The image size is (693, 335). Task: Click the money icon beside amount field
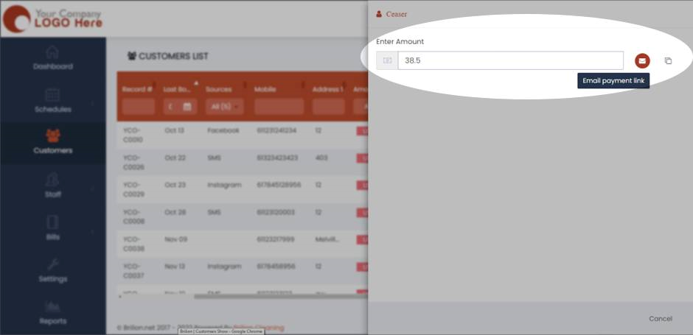(x=387, y=60)
